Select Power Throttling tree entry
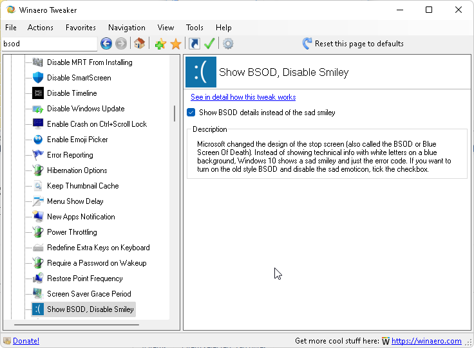474x348 pixels. 72,232
